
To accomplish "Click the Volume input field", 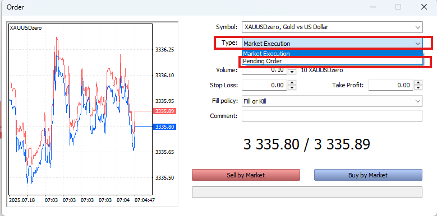I will tap(264, 70).
